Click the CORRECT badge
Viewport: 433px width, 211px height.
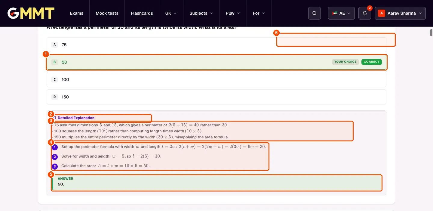point(372,62)
